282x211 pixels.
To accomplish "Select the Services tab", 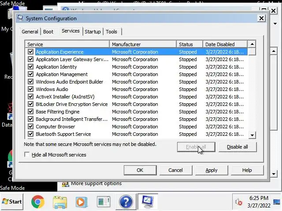I will tap(70, 31).
